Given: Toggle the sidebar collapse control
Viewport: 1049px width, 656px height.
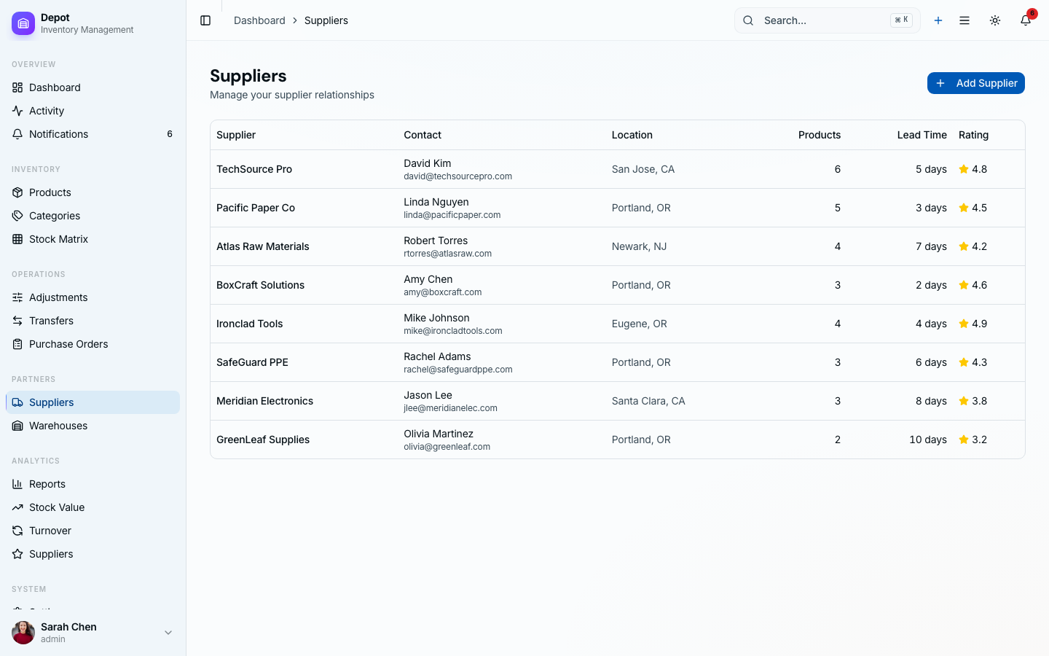Looking at the screenshot, I should [x=205, y=20].
